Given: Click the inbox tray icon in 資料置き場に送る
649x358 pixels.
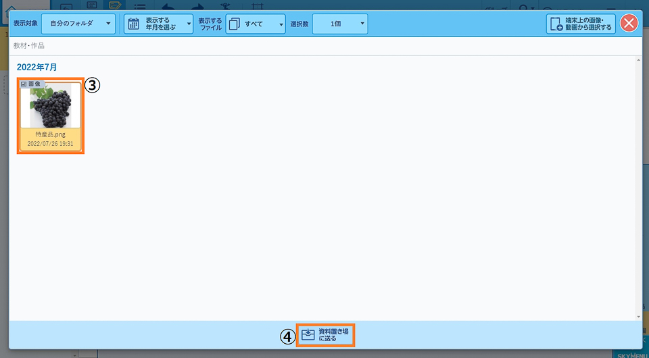Looking at the screenshot, I should pyautogui.click(x=308, y=334).
